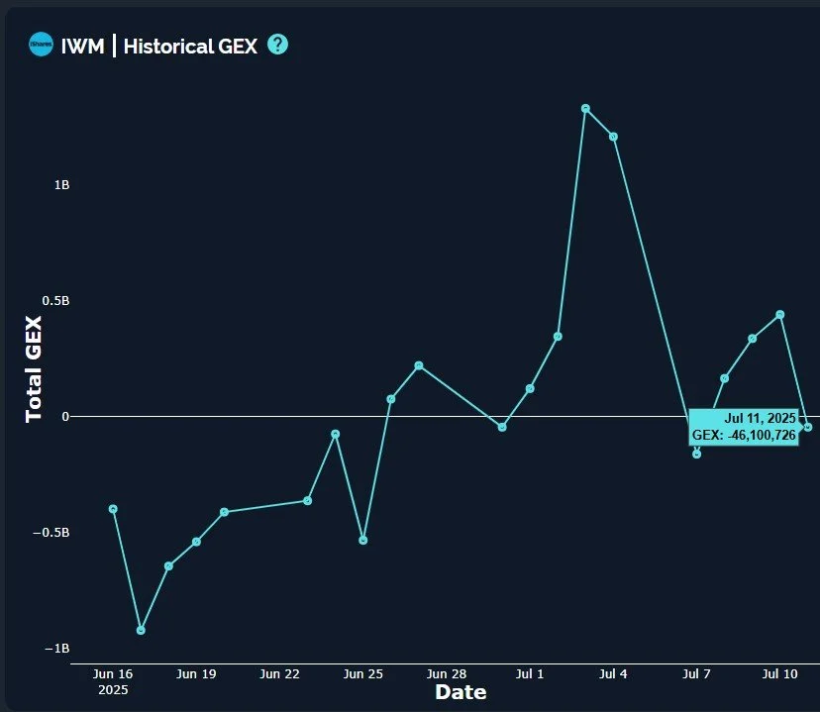
Task: Click the Jun 16 2025 x-axis label
Action: pos(113,681)
